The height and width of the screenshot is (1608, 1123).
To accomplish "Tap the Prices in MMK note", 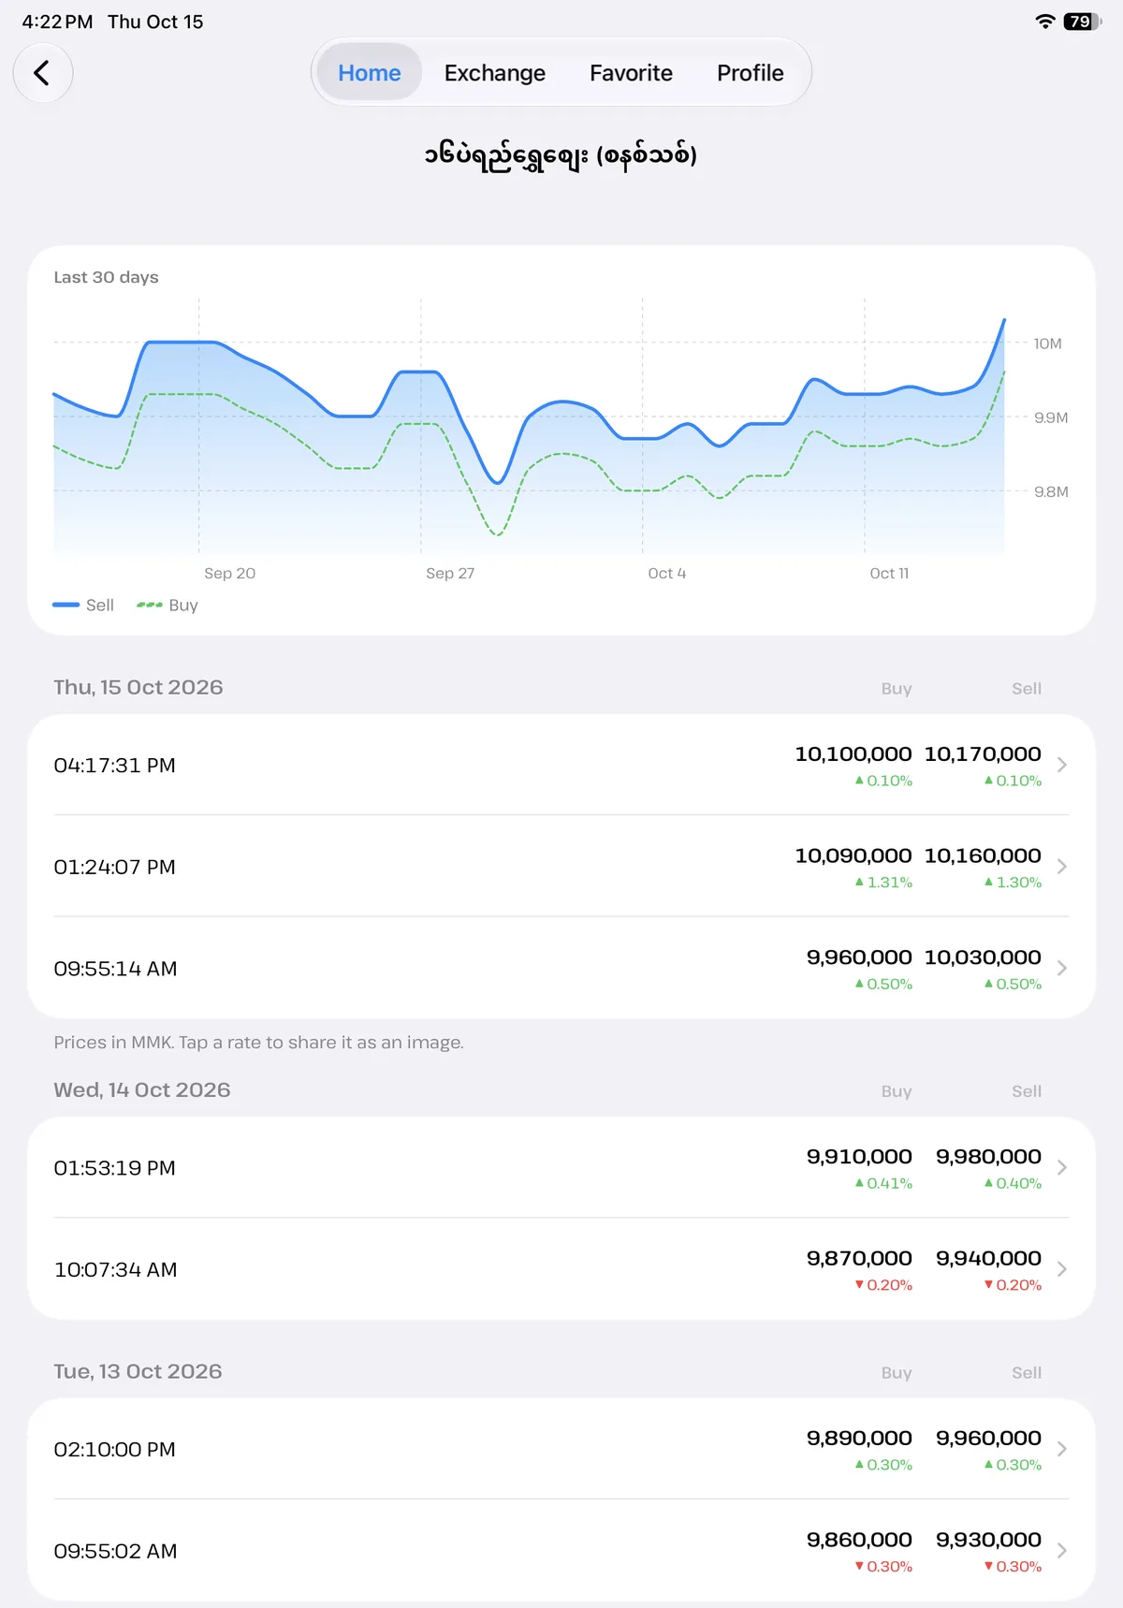I will point(258,1043).
